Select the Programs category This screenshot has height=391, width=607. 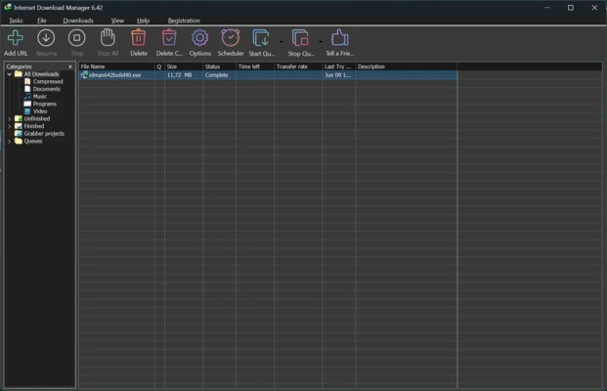click(45, 105)
